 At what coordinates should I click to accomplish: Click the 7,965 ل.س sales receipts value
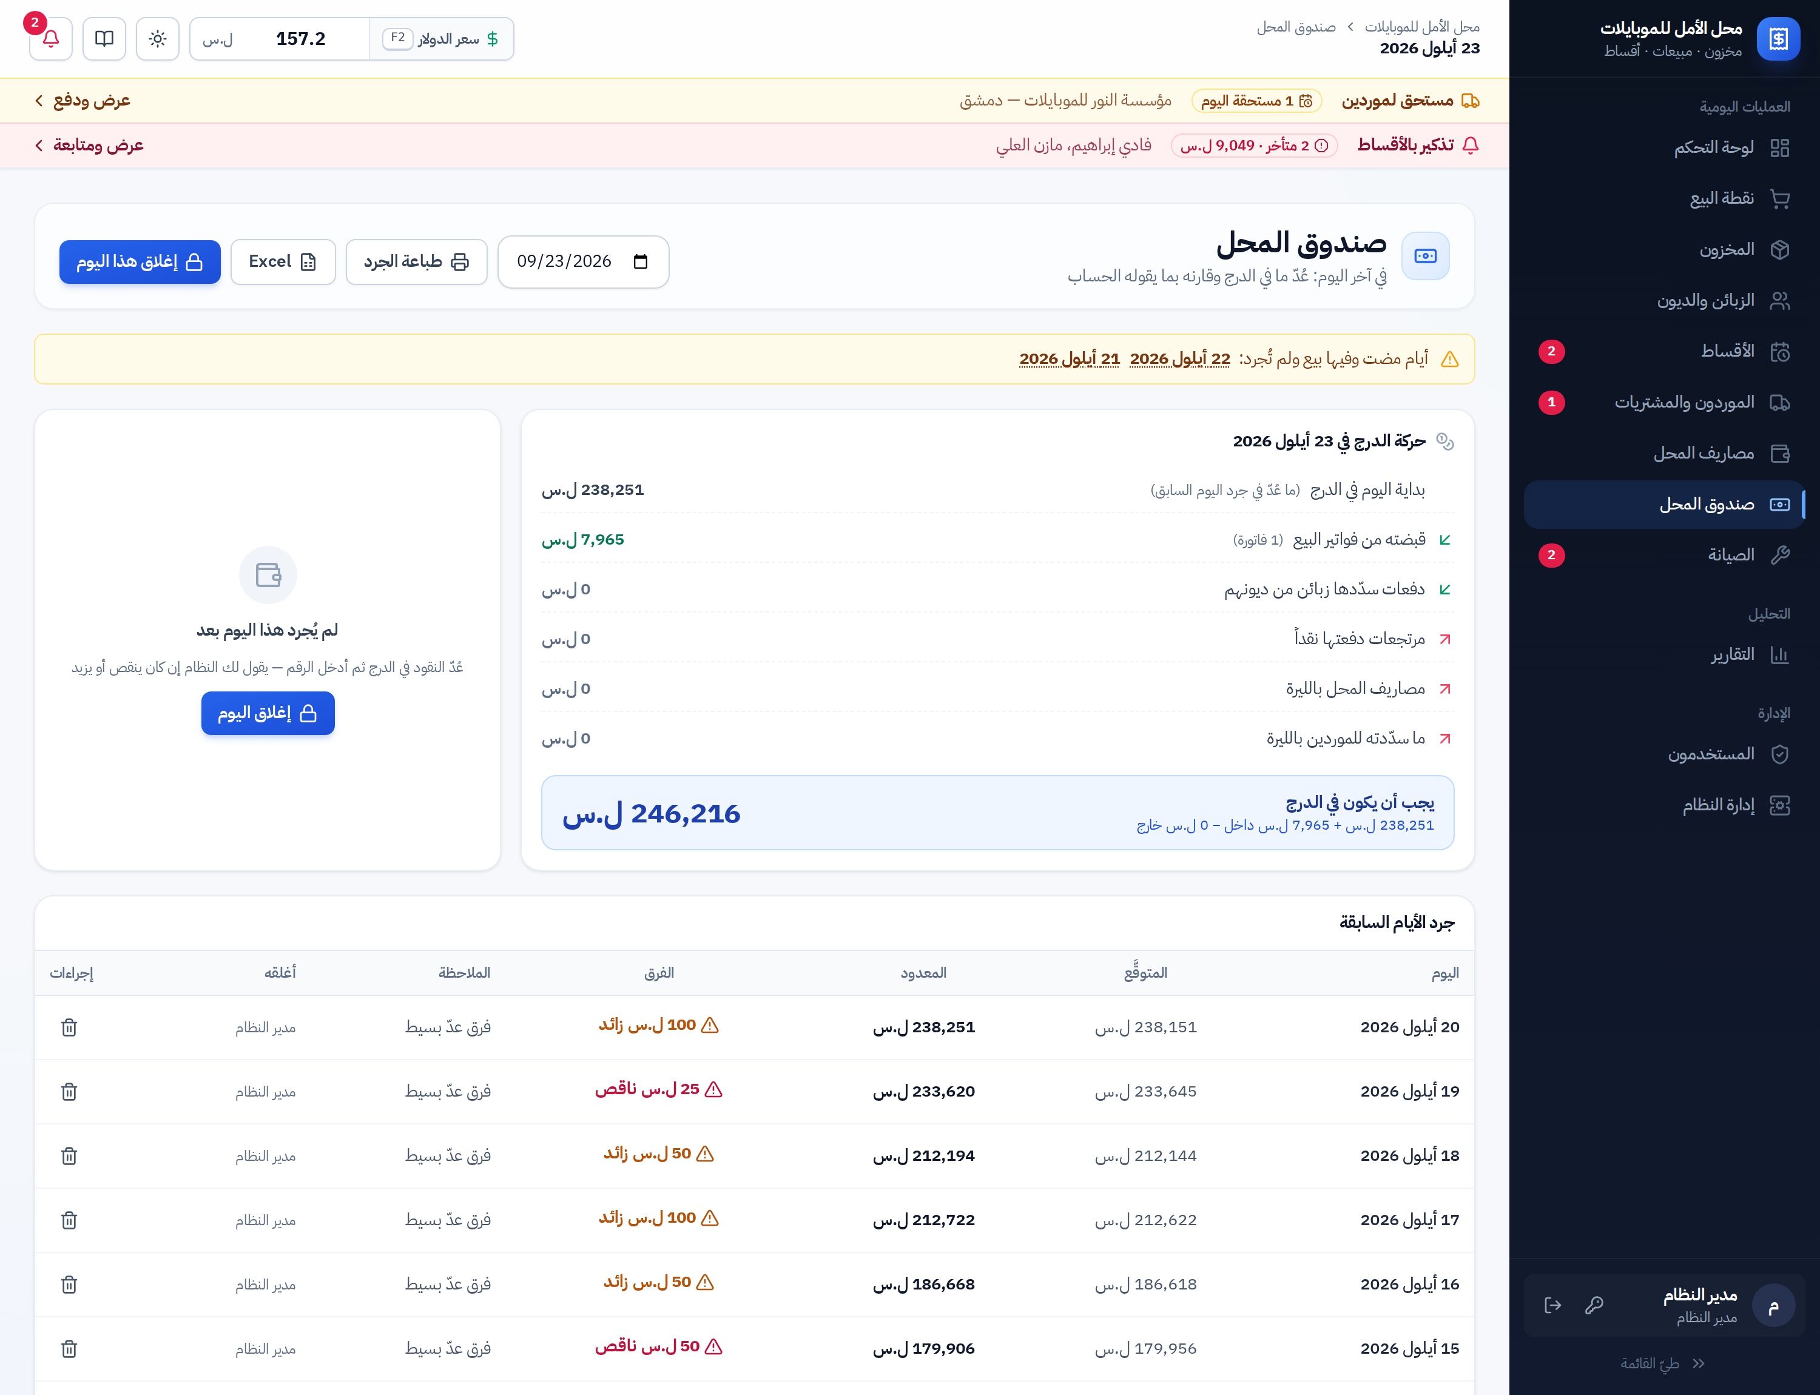583,540
